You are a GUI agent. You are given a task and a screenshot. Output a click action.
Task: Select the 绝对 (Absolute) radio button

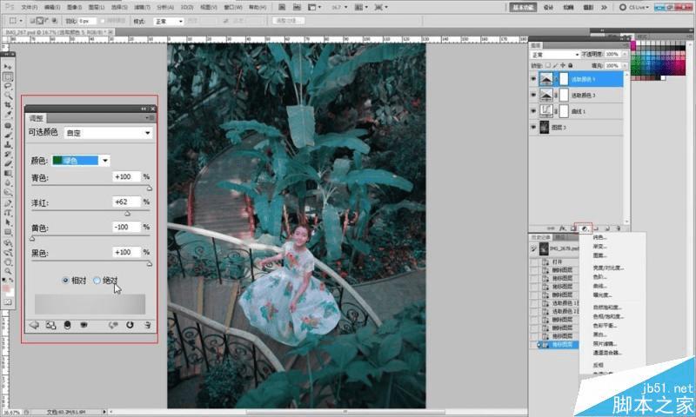coord(97,281)
